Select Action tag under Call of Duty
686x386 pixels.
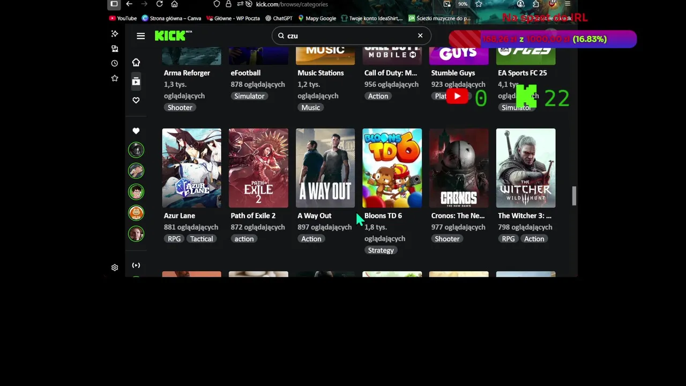[x=378, y=96]
